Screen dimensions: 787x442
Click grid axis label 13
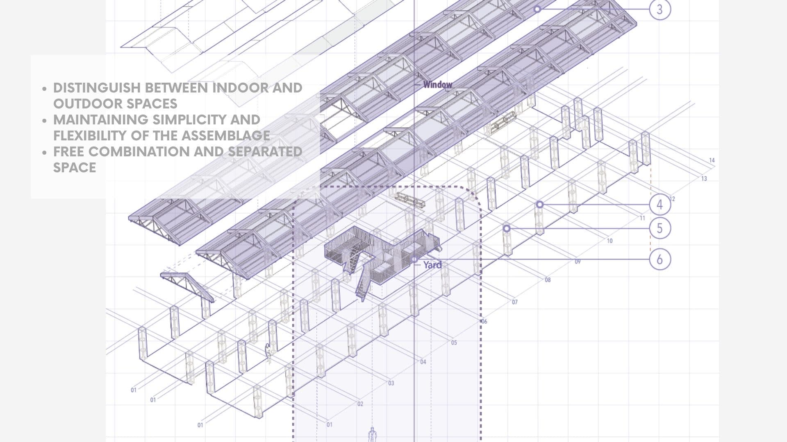coord(704,179)
